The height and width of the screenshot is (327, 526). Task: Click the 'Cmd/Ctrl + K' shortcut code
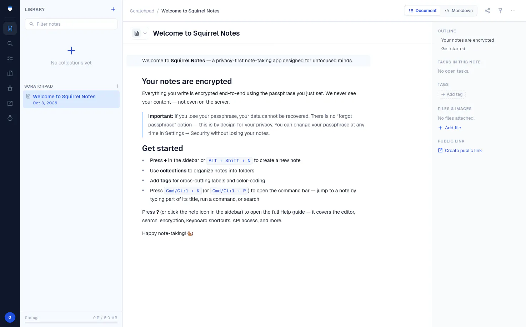pyautogui.click(x=183, y=191)
